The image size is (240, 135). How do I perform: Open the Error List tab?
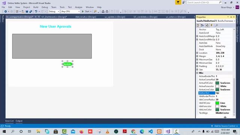pos(9,121)
